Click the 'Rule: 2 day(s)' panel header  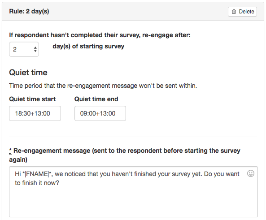pos(29,11)
